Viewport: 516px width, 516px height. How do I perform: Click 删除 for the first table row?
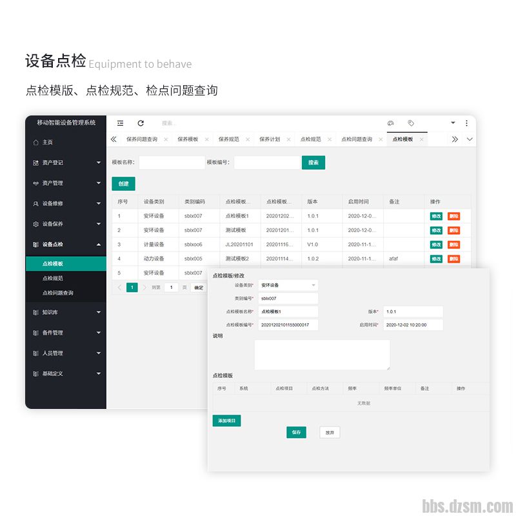click(x=453, y=216)
